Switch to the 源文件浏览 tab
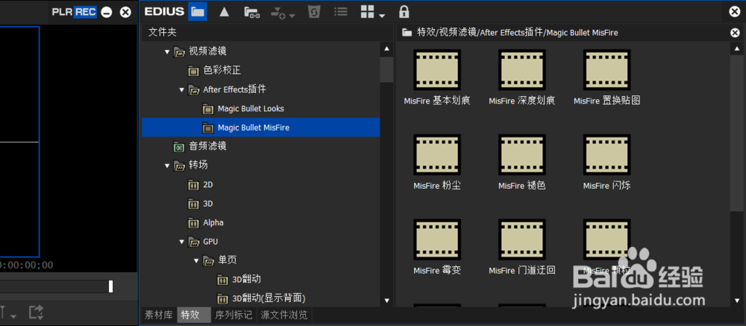746x326 pixels. click(x=284, y=315)
